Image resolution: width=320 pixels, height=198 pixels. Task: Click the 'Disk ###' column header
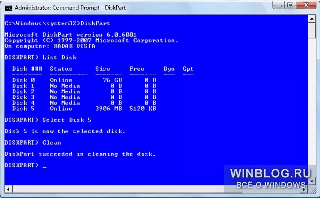[27, 69]
